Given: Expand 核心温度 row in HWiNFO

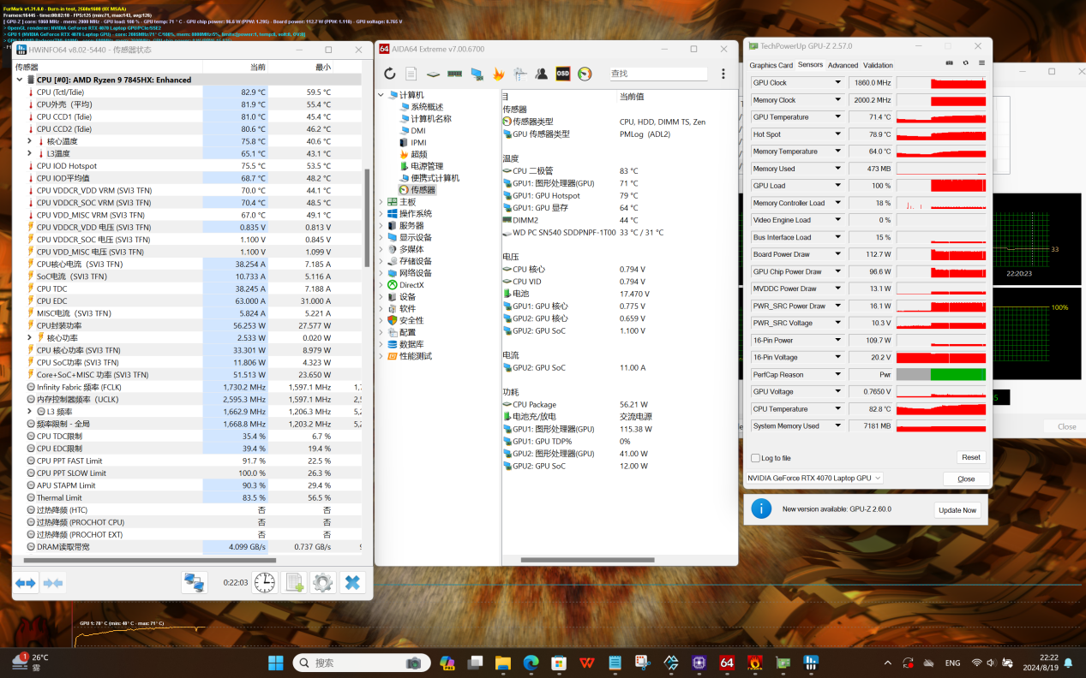Looking at the screenshot, I should pos(29,141).
